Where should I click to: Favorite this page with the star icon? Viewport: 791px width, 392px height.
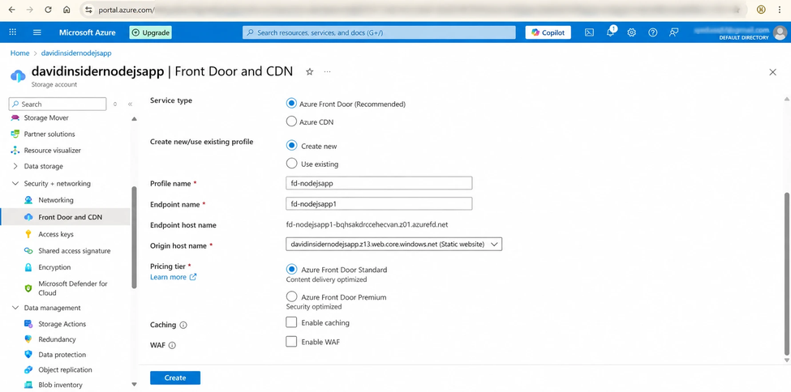310,72
